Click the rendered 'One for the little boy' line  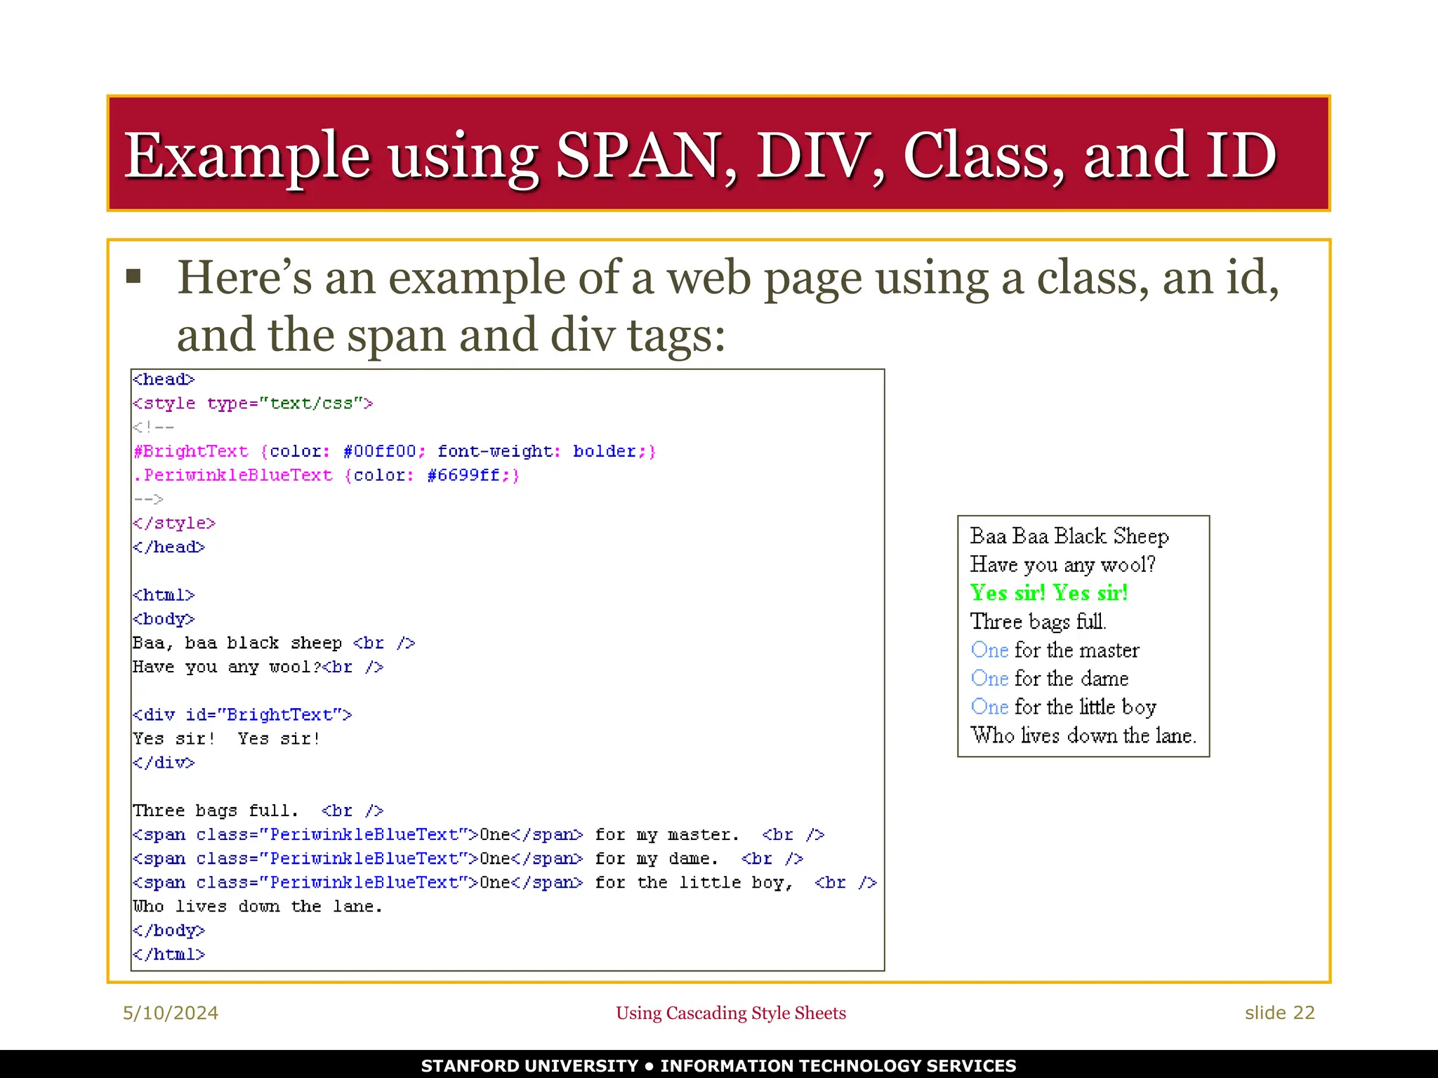1063,707
